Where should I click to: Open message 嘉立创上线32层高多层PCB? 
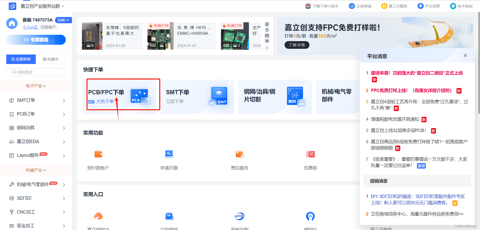(398, 130)
